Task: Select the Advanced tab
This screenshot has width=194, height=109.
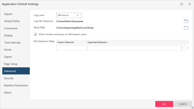Action: click(16, 71)
